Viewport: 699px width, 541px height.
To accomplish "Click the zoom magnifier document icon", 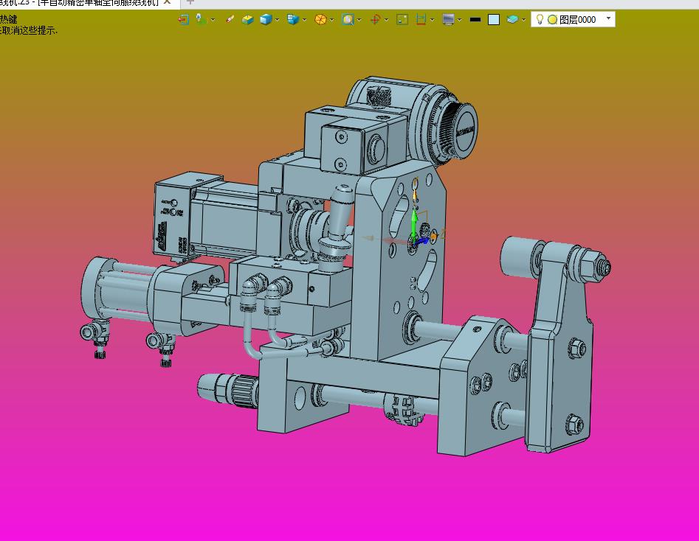I will click(348, 20).
